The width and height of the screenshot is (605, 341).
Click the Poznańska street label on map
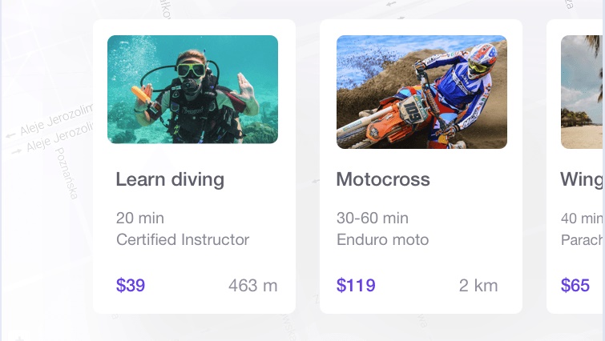point(67,174)
